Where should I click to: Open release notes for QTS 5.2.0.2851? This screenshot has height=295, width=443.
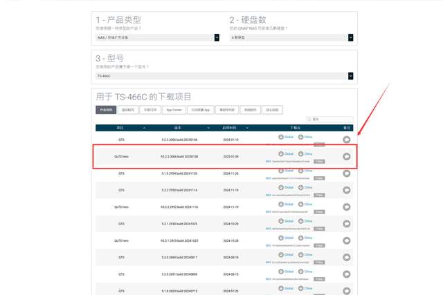pyautogui.click(x=347, y=274)
